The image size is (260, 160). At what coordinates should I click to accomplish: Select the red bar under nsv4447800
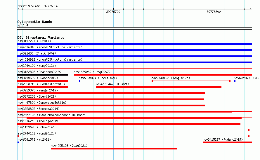111,105
